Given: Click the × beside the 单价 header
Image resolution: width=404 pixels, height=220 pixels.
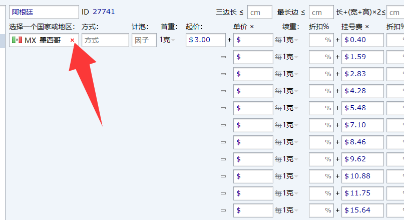Looking at the screenshot, I should tap(252, 27).
